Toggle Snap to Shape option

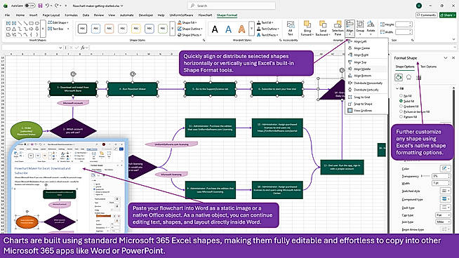[363, 104]
